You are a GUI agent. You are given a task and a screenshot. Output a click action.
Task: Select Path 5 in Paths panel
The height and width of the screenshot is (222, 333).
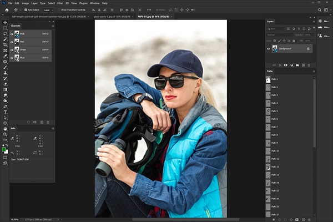coord(289,111)
